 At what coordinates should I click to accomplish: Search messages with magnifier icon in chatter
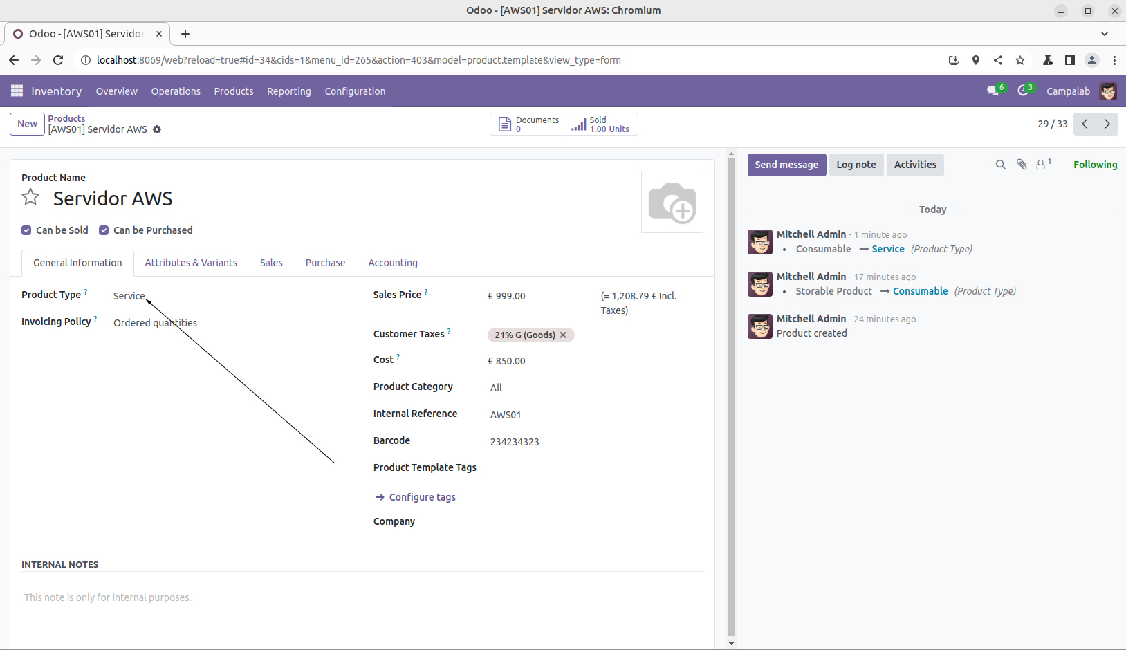(1000, 165)
